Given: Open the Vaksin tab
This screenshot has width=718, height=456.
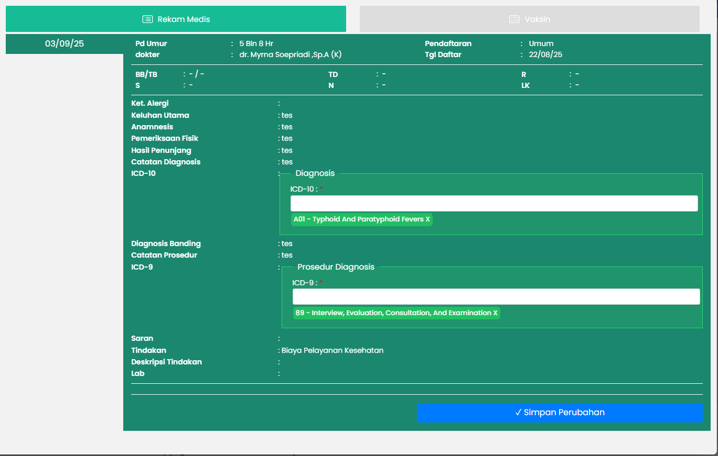Looking at the screenshot, I should click(529, 19).
